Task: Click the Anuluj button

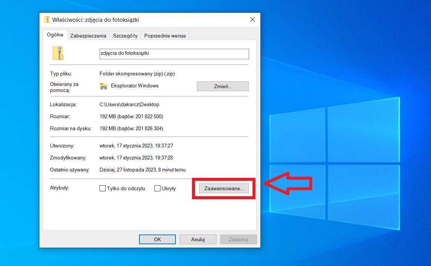Action: 198,239
